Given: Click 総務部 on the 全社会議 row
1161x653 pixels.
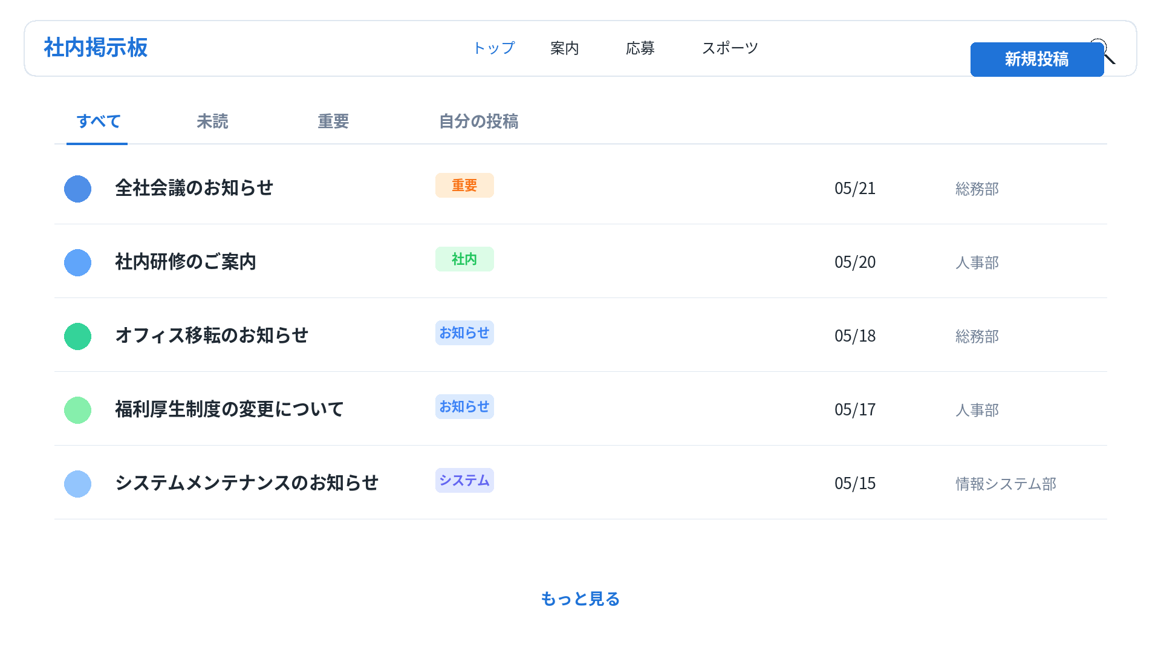Looking at the screenshot, I should click(x=977, y=189).
